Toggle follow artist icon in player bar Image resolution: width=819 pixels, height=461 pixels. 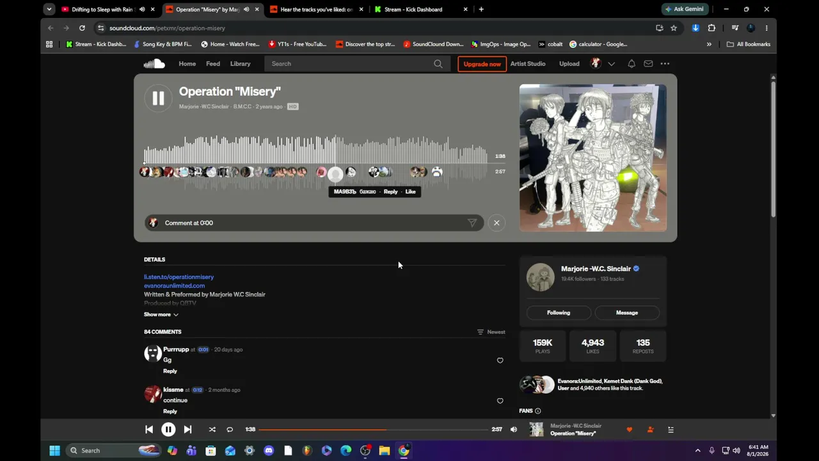(650, 430)
